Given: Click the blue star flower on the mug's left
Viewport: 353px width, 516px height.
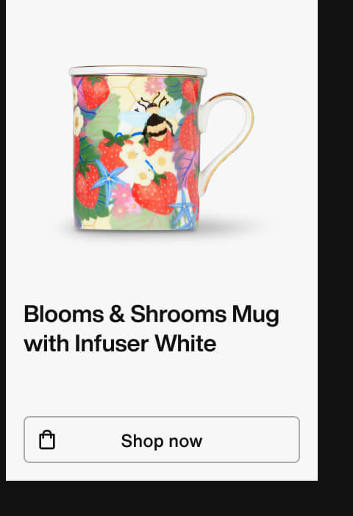Looking at the screenshot, I should coord(107,178).
